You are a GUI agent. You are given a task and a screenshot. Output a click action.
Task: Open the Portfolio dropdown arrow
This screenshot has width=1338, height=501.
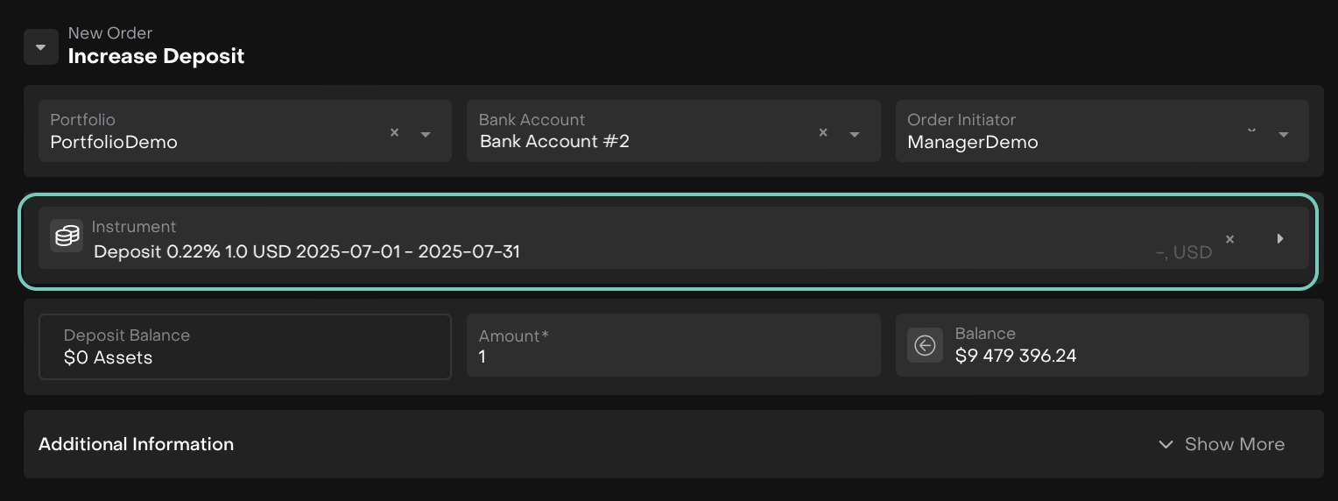pos(426,134)
